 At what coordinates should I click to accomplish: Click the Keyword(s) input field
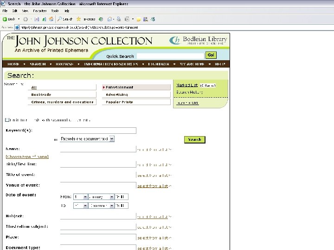pyautogui.click(x=98, y=131)
